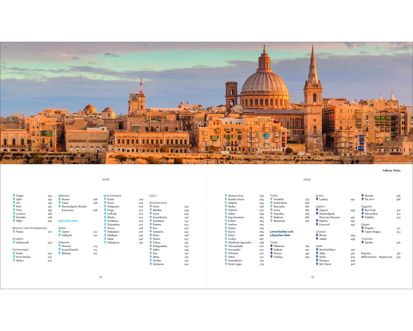
Task: Click the pin icon next to Kotor
Action: [14, 253]
